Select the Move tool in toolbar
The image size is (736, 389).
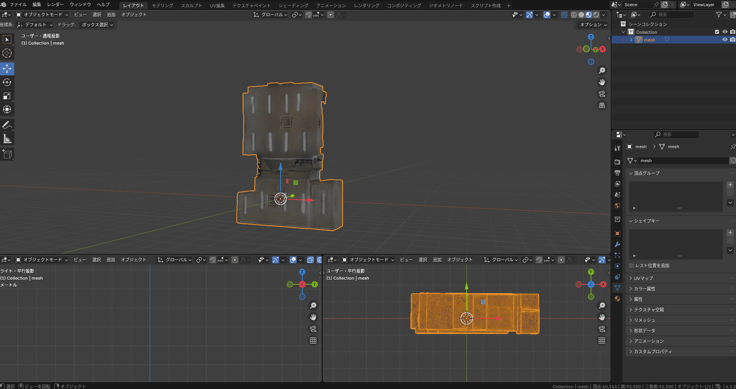click(7, 69)
